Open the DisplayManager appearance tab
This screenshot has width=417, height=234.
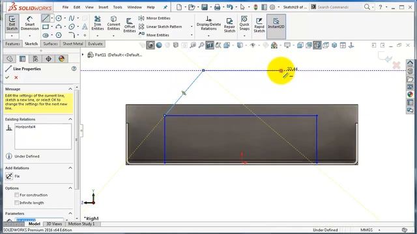61,59
